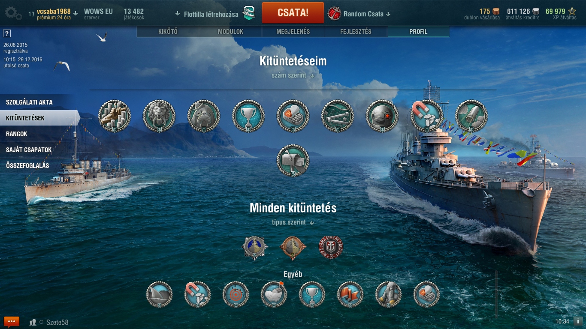Open the vcsaba1968 account dropdown
This screenshot has height=329, width=586.
[x=57, y=14]
